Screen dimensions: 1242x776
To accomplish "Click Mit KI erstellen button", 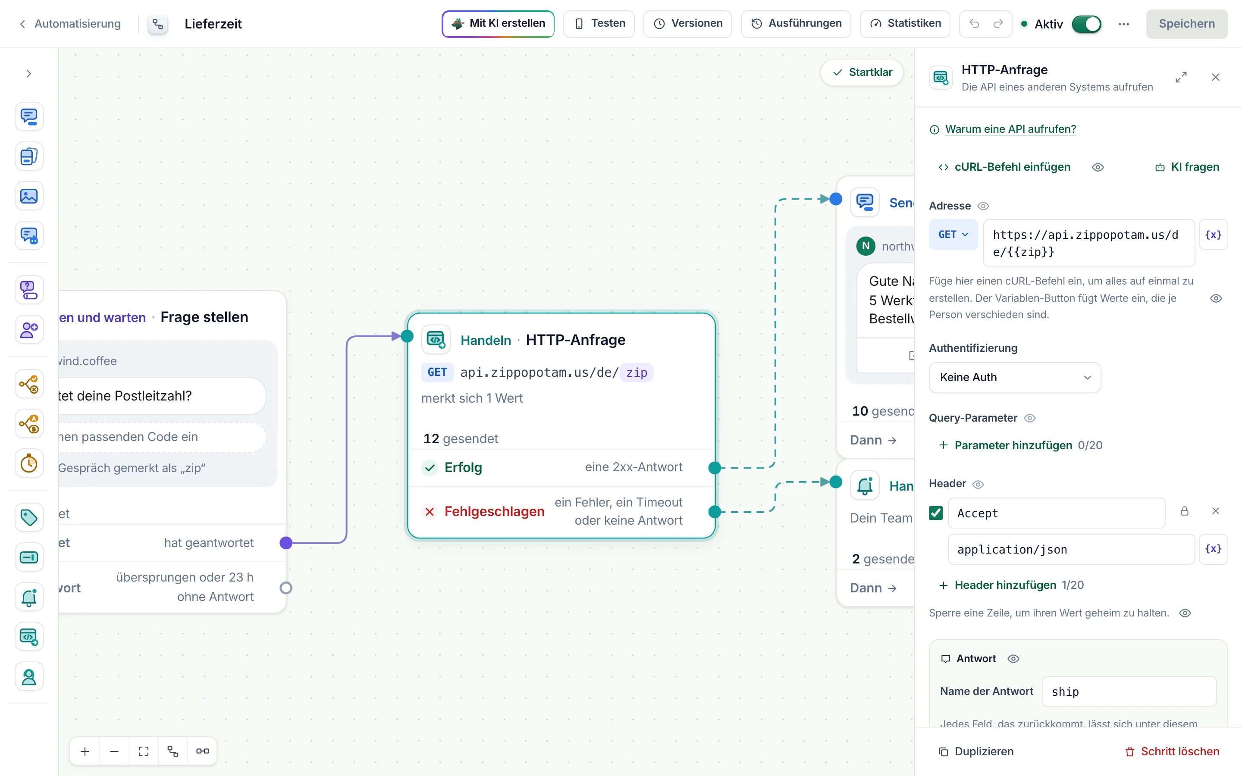I will 498,24.
